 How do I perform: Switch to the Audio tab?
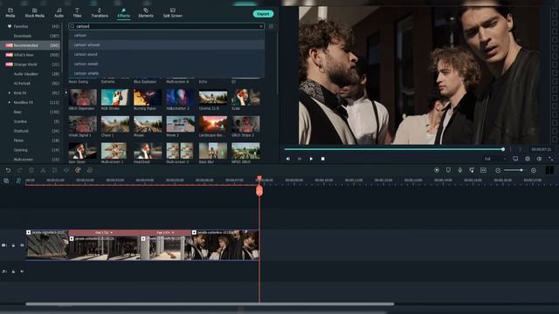(59, 13)
